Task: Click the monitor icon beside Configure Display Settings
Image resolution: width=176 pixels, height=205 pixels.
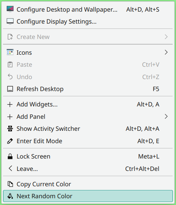Action: (x=10, y=21)
